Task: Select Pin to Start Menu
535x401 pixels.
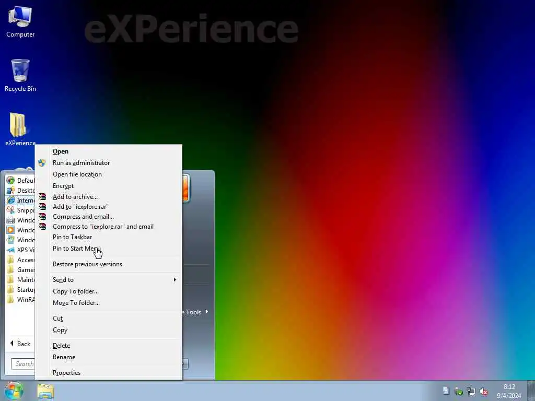Action: [77, 249]
